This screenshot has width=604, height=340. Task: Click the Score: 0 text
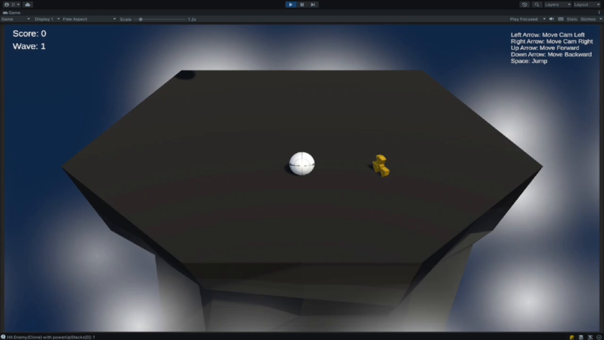click(29, 34)
